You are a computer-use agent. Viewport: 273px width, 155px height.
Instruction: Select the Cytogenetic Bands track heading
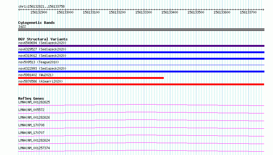(x=37, y=23)
